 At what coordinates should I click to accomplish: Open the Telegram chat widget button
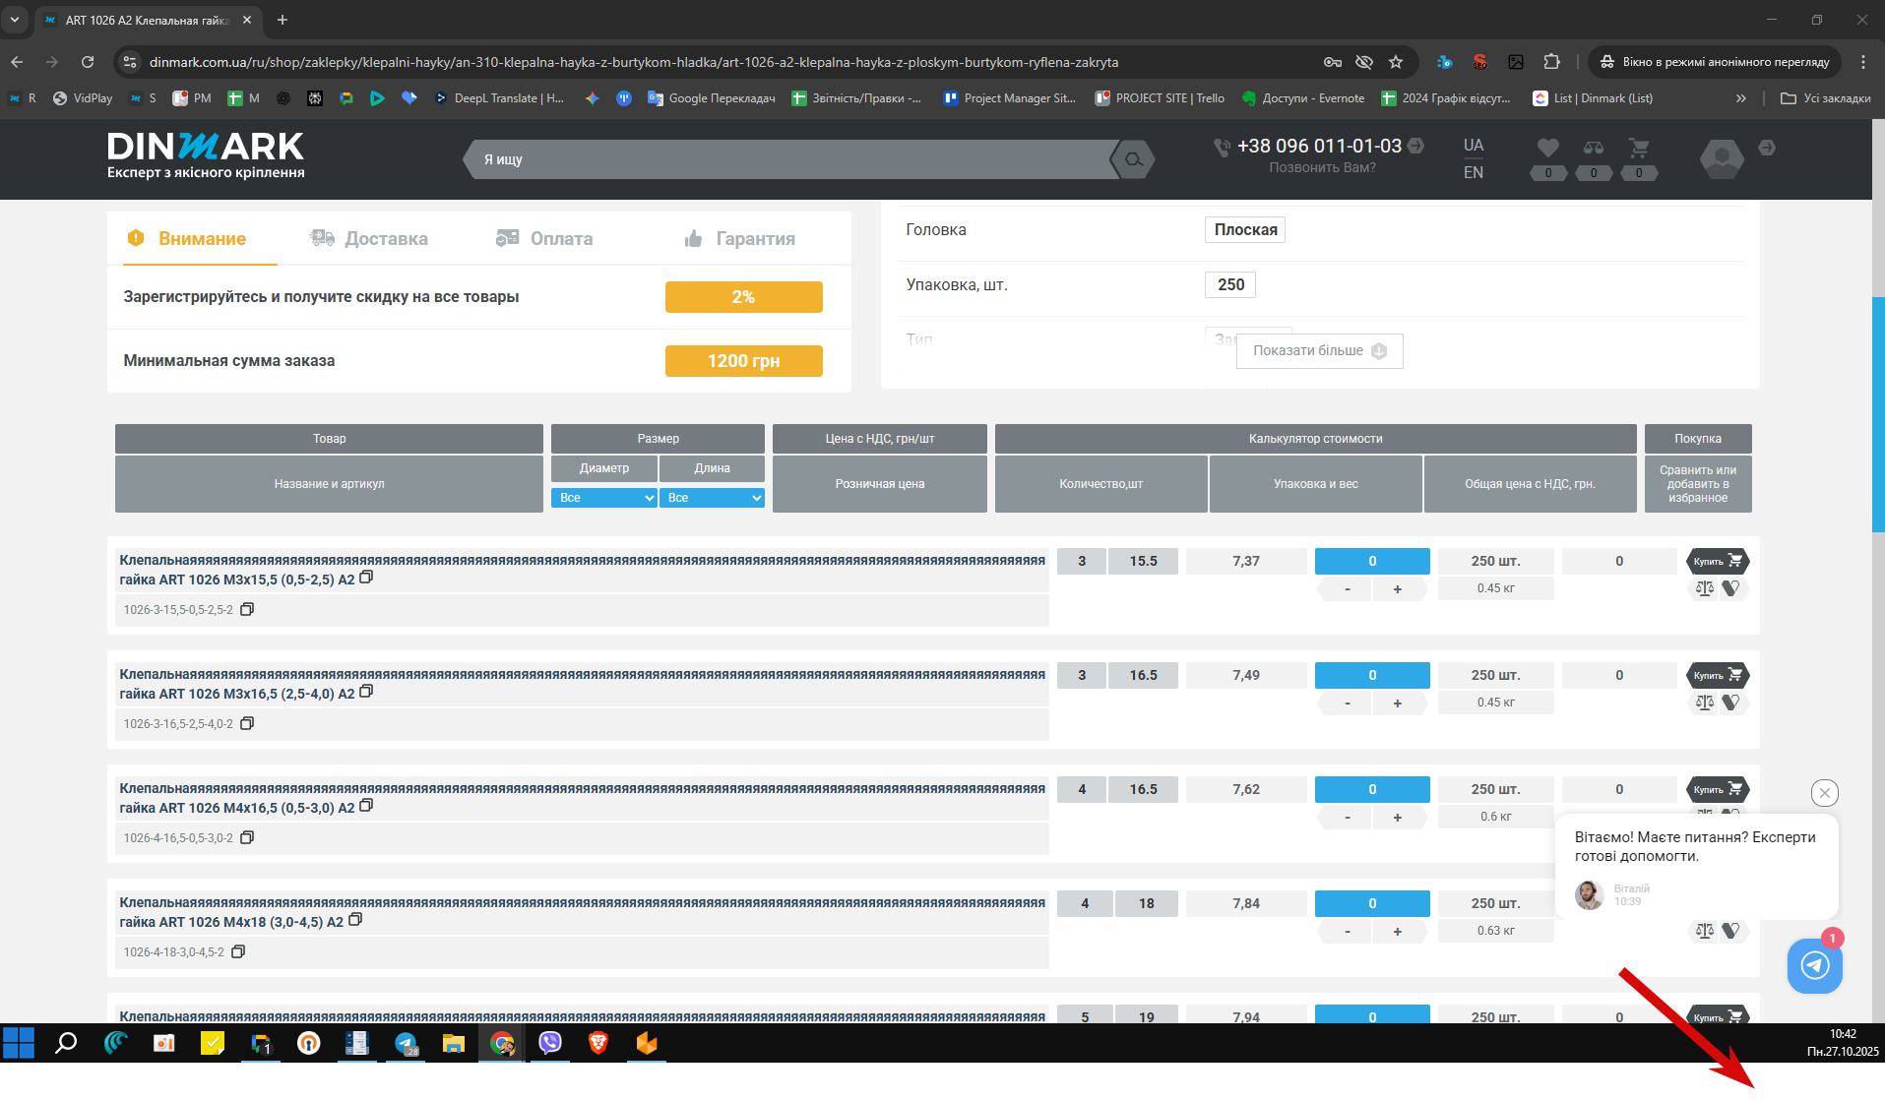1815,965
